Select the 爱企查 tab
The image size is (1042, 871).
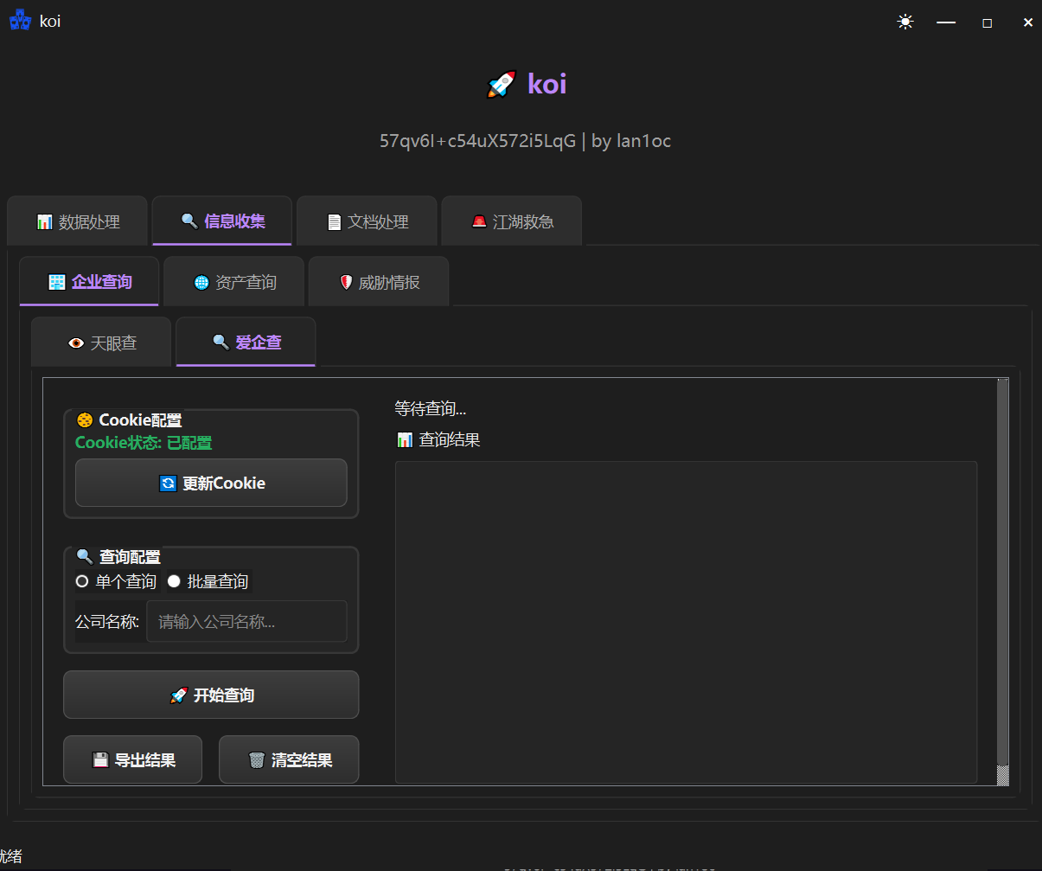tap(246, 343)
